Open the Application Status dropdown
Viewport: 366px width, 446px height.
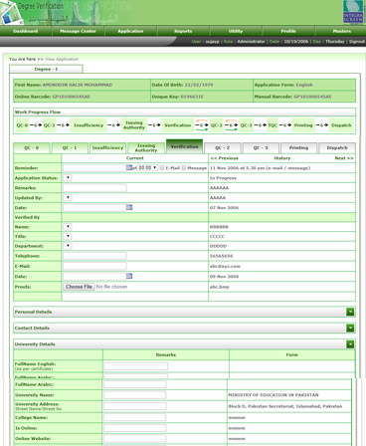(68, 177)
